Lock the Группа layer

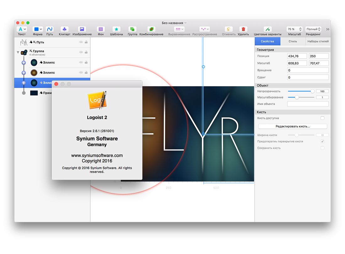pyautogui.click(x=86, y=52)
